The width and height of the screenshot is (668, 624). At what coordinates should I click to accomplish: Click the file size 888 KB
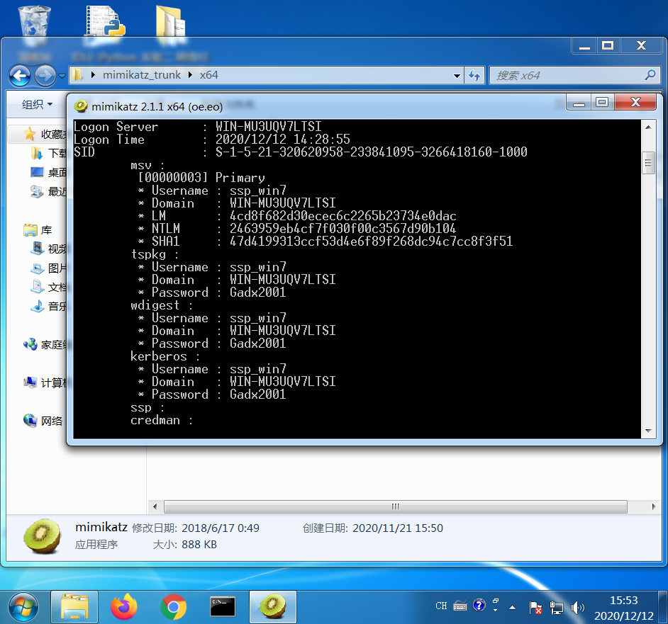[199, 545]
